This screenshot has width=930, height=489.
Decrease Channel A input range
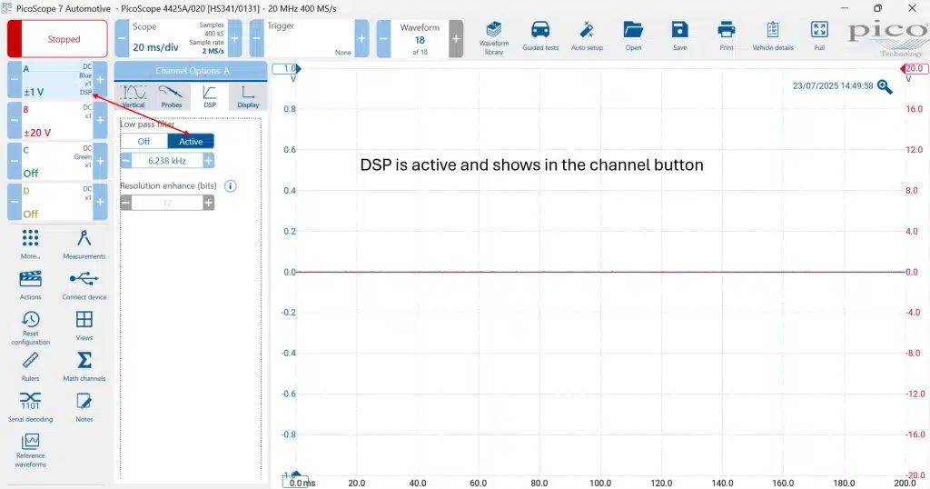point(15,79)
